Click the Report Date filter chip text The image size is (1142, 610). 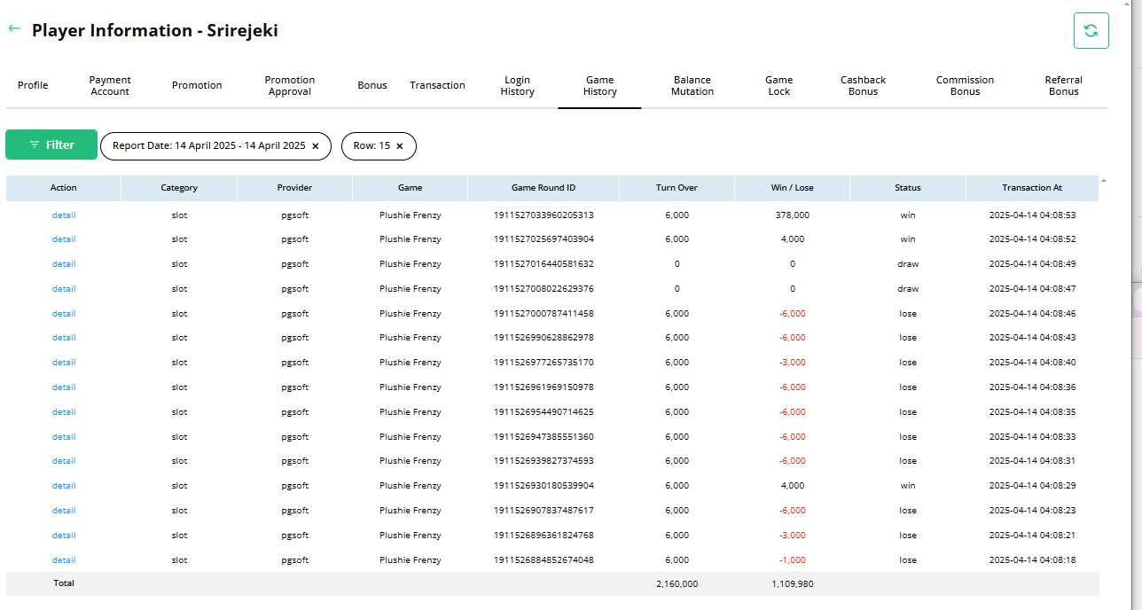pyautogui.click(x=209, y=146)
